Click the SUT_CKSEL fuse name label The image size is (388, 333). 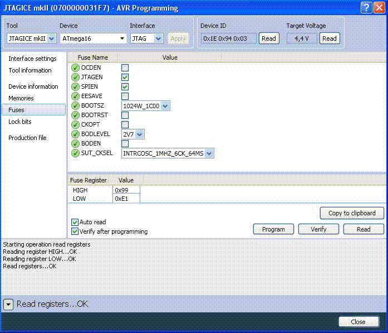(x=97, y=153)
